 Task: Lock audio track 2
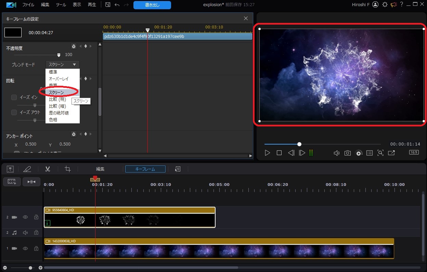pyautogui.click(x=36, y=233)
